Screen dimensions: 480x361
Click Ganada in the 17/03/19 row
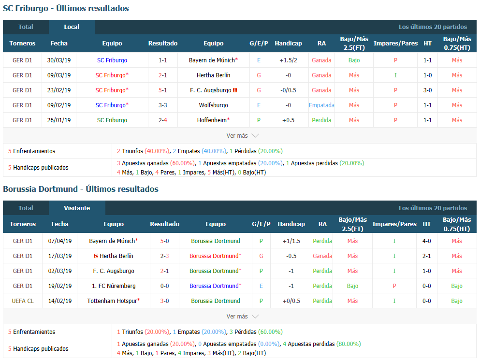[x=322, y=256]
